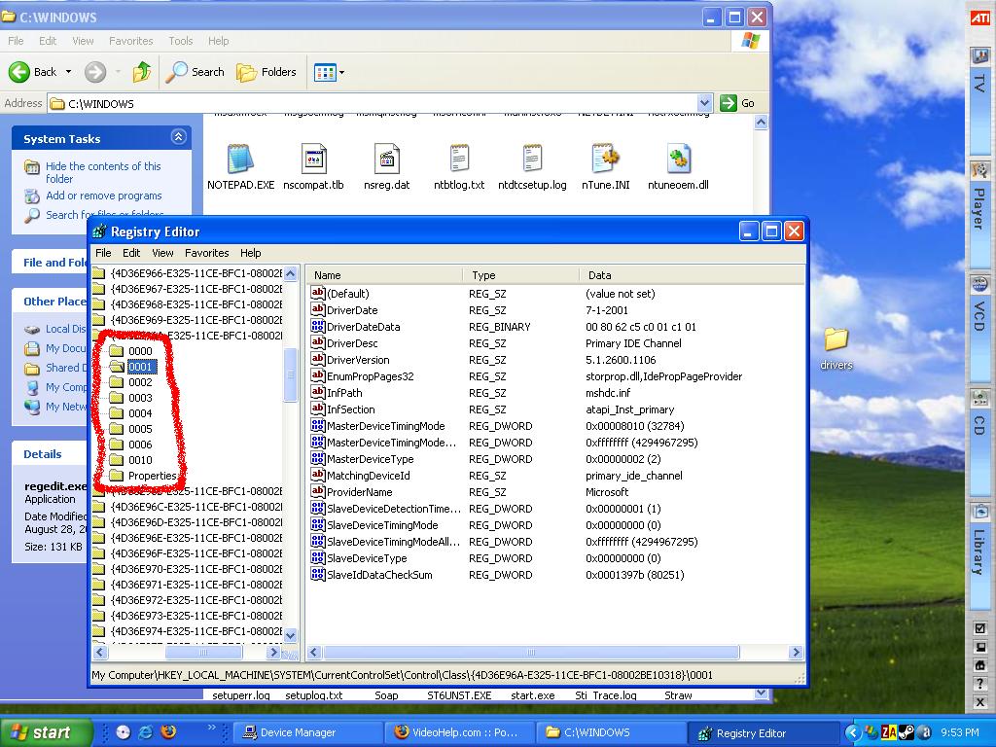Screen dimensions: 996x747
Task: Open the Explorer window's Favorites menu
Action: [x=131, y=41]
